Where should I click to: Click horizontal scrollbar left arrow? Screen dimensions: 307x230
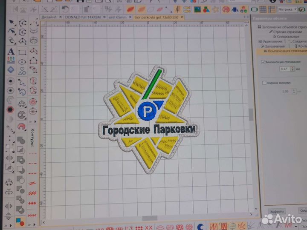[x=43, y=222]
